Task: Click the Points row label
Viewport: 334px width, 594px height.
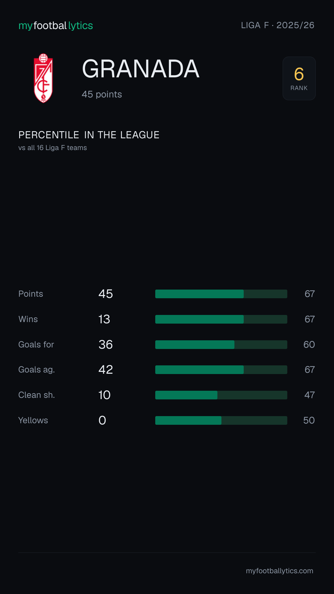Action: point(31,294)
